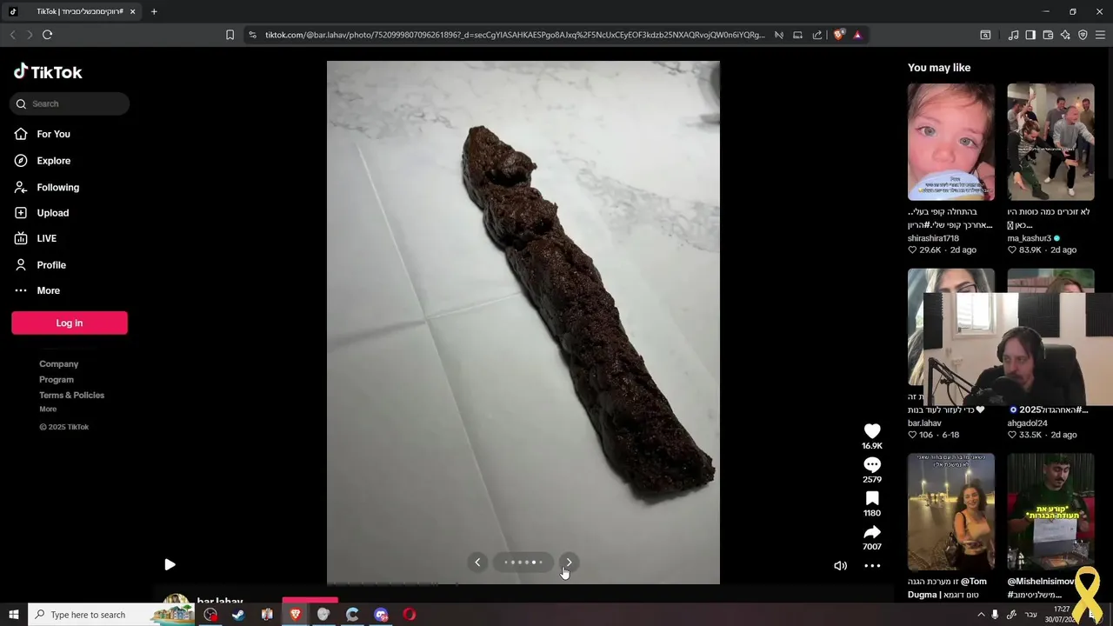Open Opera from the taskbar

410,615
